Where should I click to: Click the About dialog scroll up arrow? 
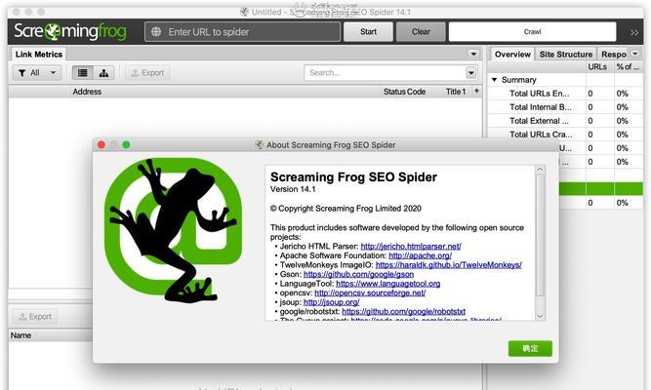(540, 170)
